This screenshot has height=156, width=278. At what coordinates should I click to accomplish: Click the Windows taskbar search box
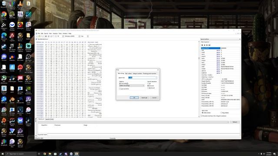(21, 154)
